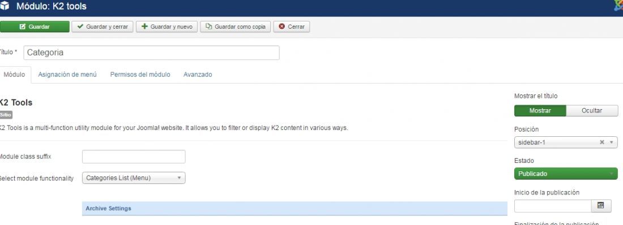This screenshot has width=623, height=225.
Task: Click the K2 Tools description text
Action: click(x=173, y=128)
